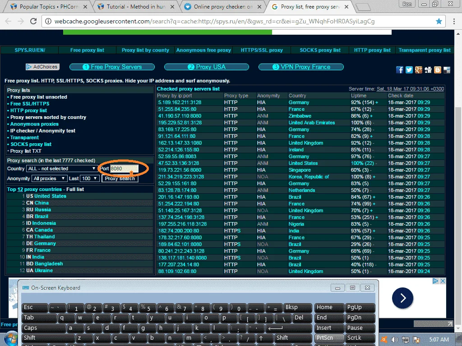Open Anonymity dropdown All proxies
This screenshot has width=462, height=346.
coord(49,178)
